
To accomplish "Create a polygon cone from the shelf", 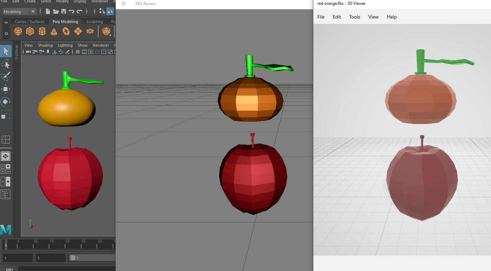I will [x=54, y=31].
